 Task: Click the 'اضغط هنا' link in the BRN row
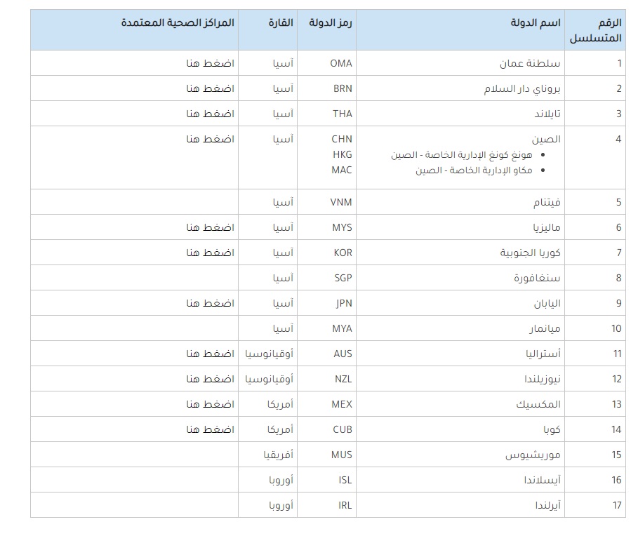pyautogui.click(x=210, y=88)
